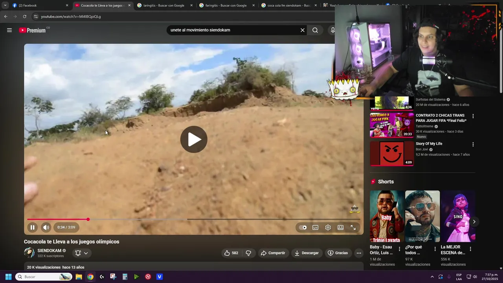The height and width of the screenshot is (283, 503).
Task: Open the Bon Jovi channel link
Action: pos(422,149)
